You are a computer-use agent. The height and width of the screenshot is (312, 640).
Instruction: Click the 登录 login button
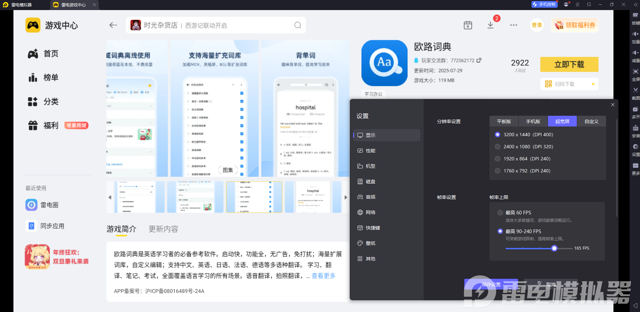click(537, 25)
